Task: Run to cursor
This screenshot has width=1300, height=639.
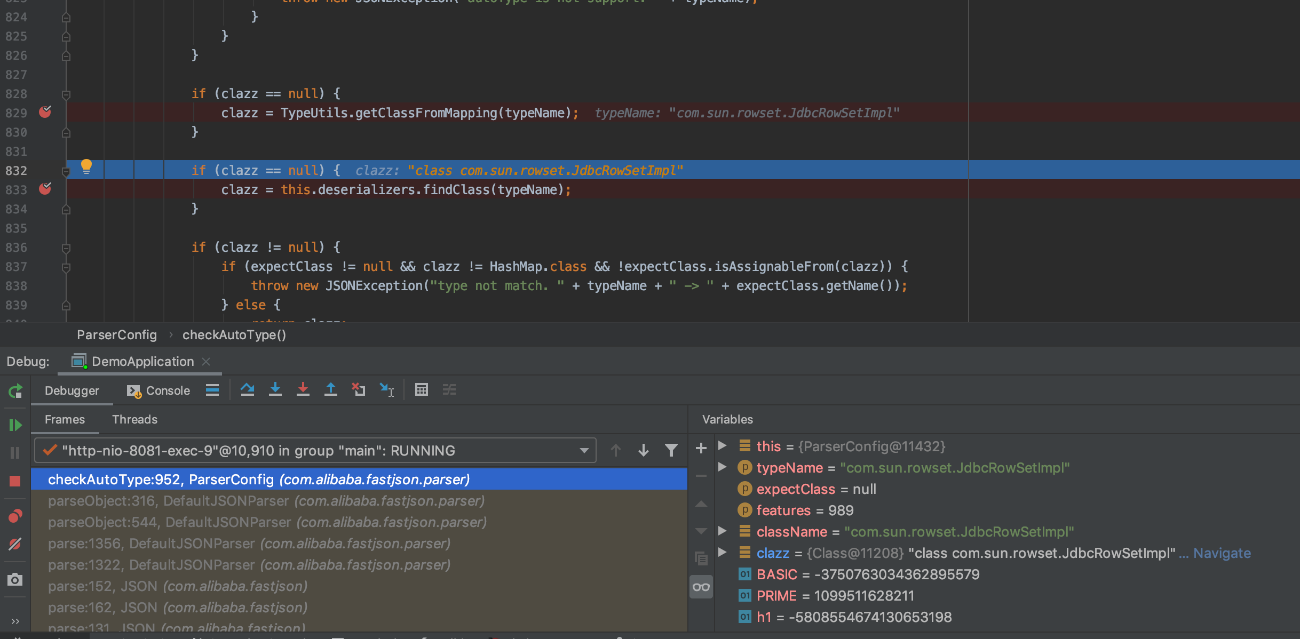Action: pyautogui.click(x=386, y=390)
